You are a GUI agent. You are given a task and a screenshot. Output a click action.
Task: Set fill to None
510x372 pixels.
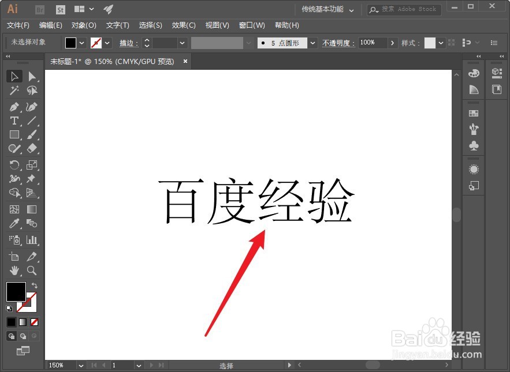pyautogui.click(x=34, y=322)
